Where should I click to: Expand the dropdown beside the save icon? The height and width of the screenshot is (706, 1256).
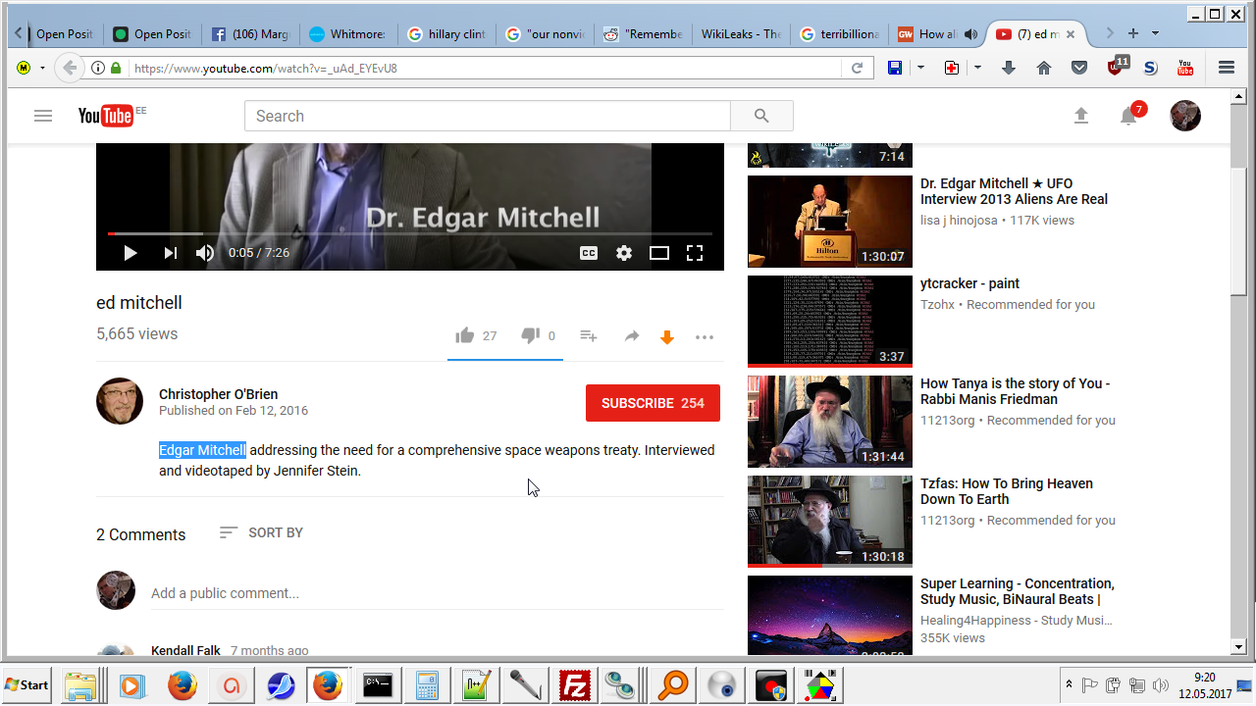tap(920, 68)
